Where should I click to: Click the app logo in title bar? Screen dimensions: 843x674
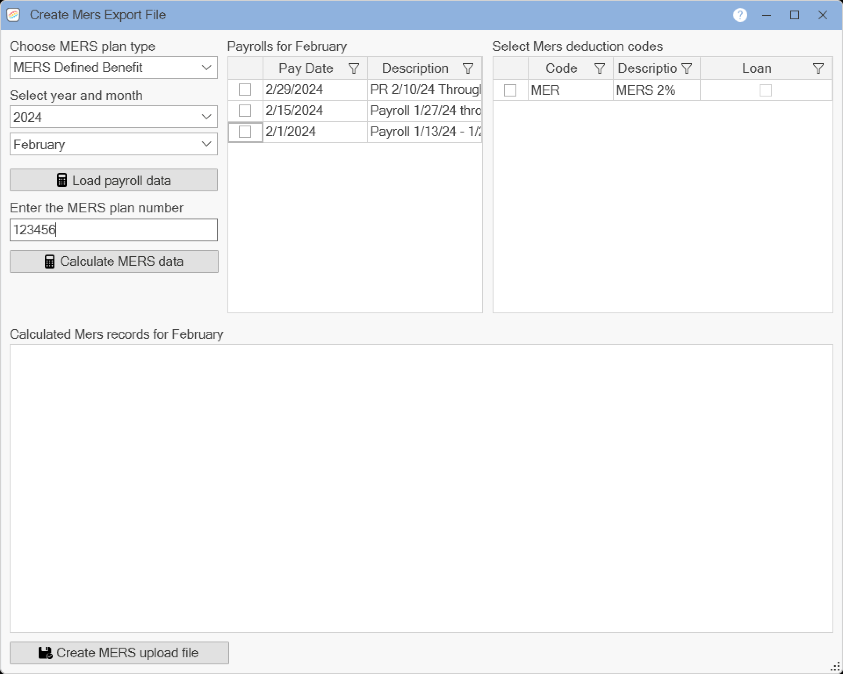[14, 15]
